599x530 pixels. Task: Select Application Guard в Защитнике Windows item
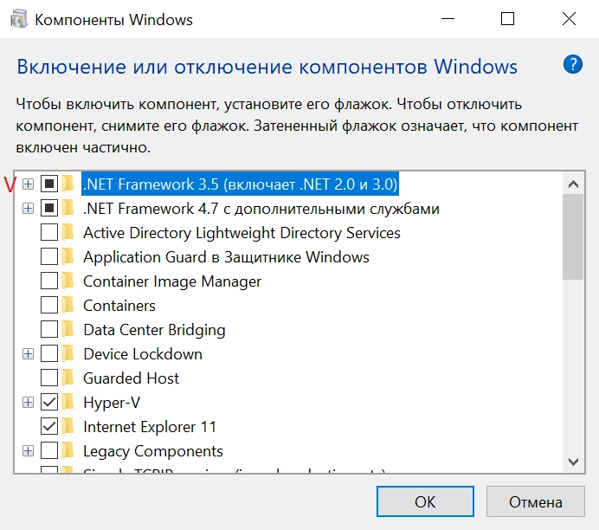(226, 257)
